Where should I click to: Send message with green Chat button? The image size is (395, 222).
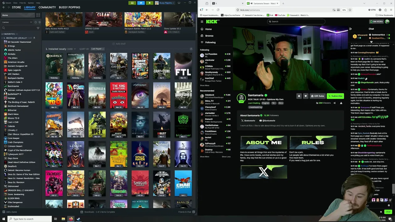click(x=388, y=212)
